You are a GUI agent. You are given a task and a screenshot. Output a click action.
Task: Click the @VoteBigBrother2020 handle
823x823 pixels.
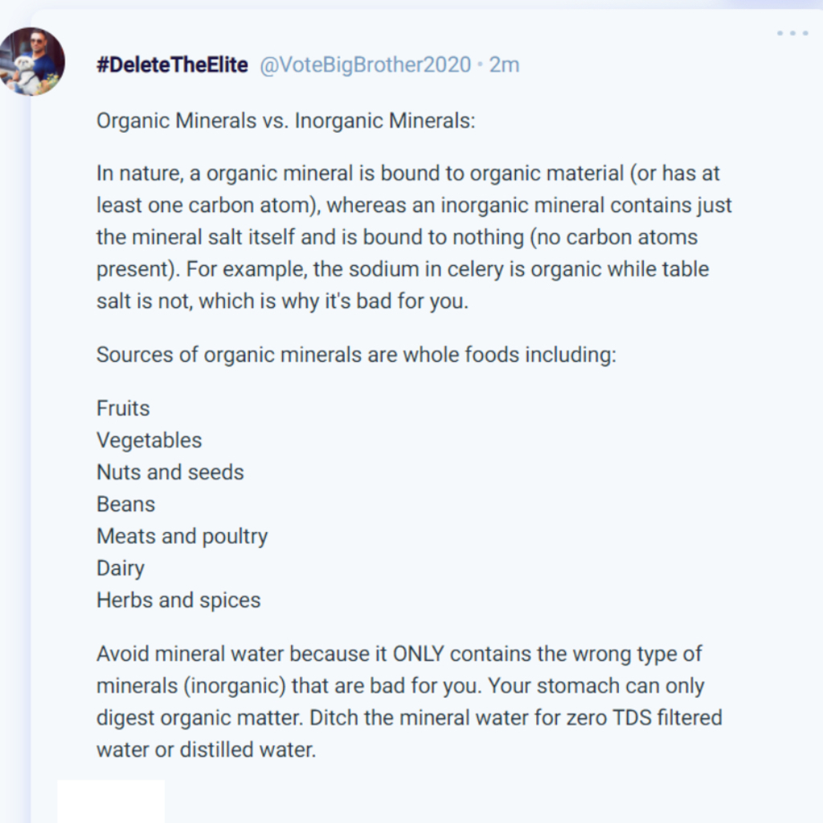[365, 65]
